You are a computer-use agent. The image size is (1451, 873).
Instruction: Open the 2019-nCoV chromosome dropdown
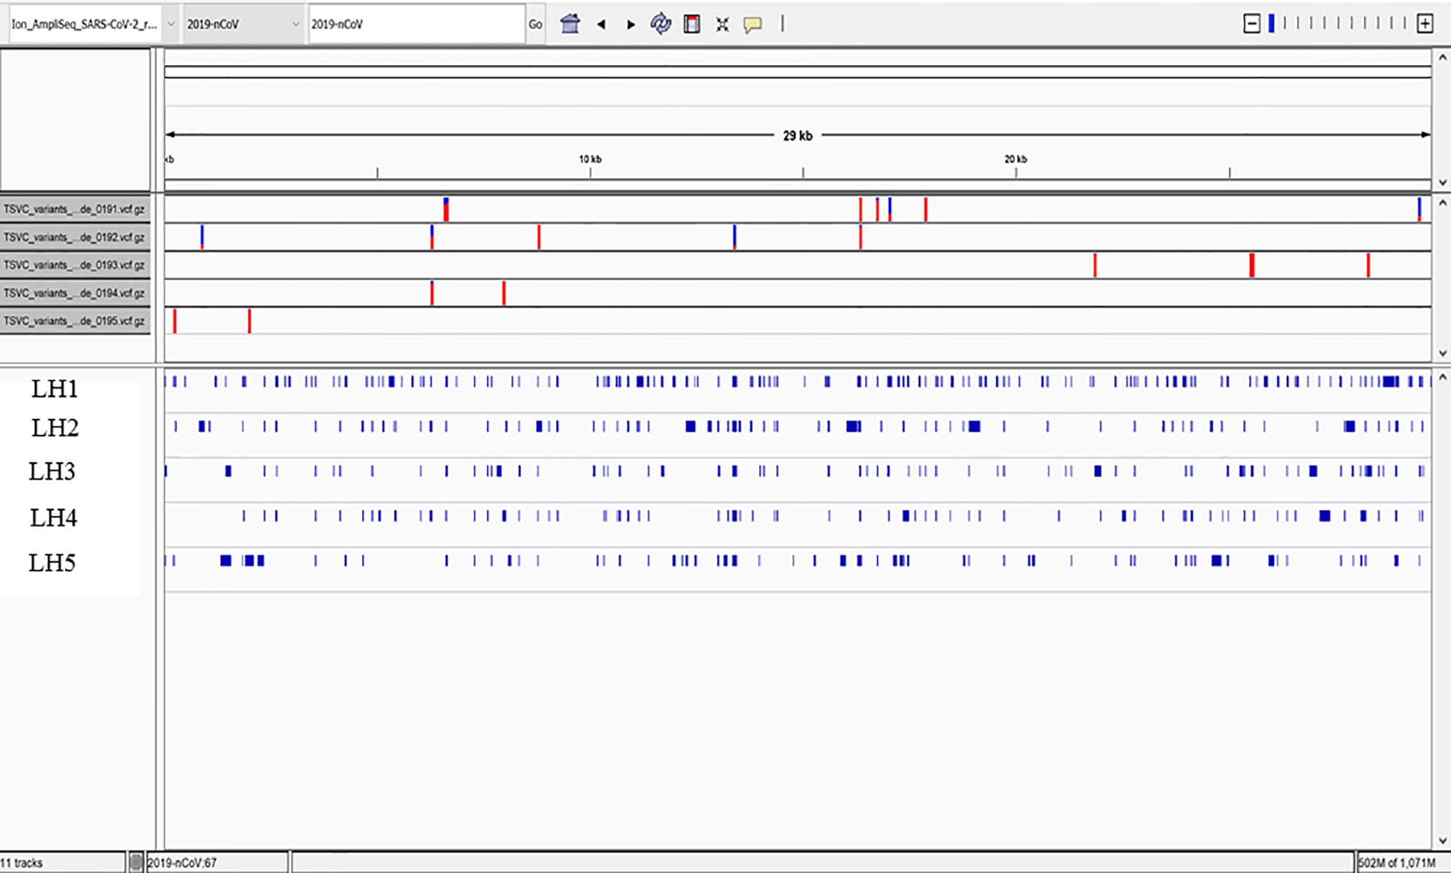click(242, 24)
